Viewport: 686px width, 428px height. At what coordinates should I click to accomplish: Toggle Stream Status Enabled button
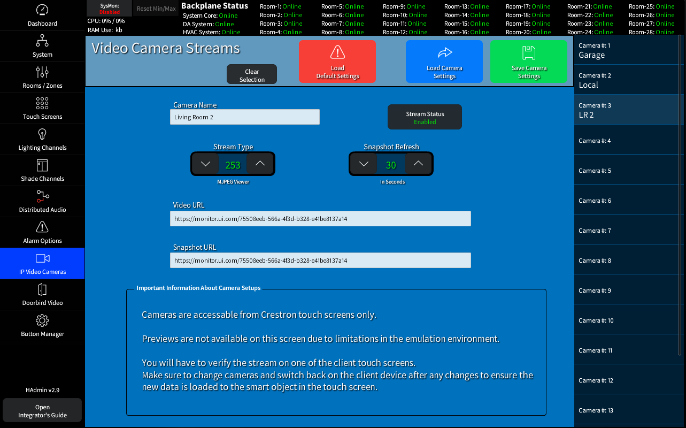pyautogui.click(x=425, y=117)
